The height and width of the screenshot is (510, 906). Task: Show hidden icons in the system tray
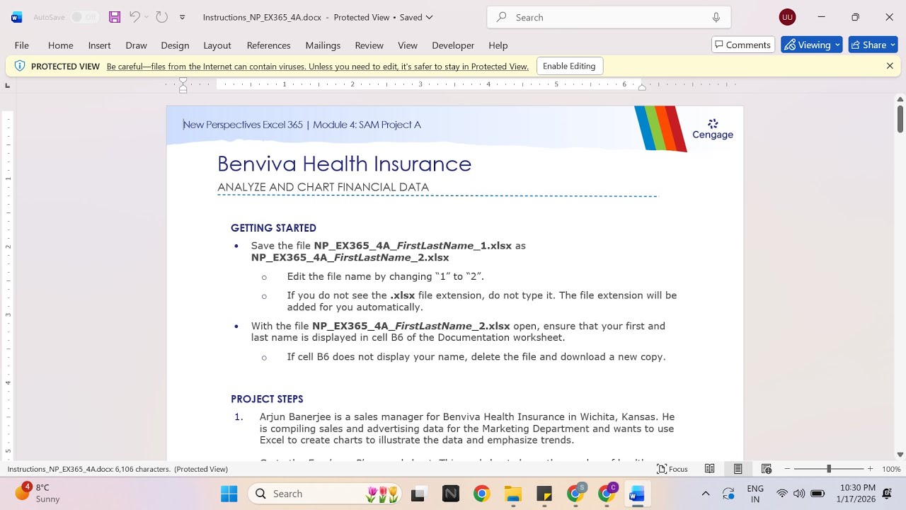(705, 494)
